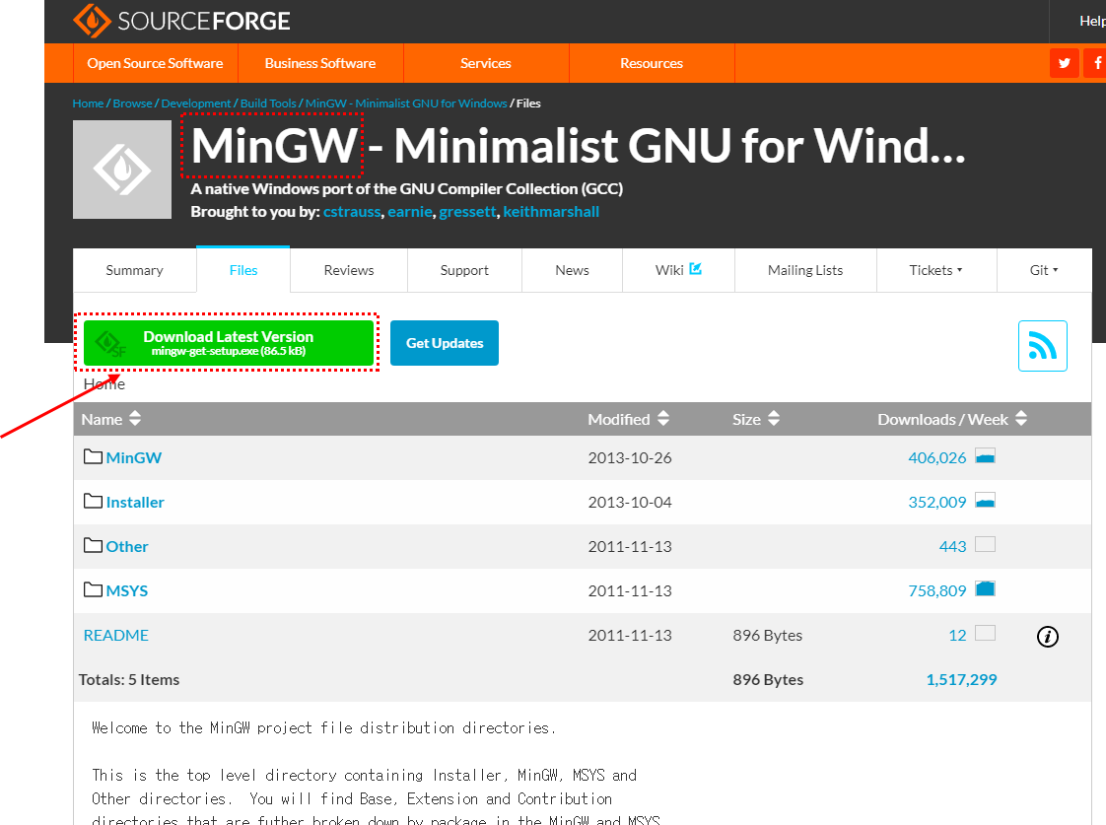Screen dimensions: 1106x825
Task: Click the 2013-10-26 modified date
Action: coord(630,457)
